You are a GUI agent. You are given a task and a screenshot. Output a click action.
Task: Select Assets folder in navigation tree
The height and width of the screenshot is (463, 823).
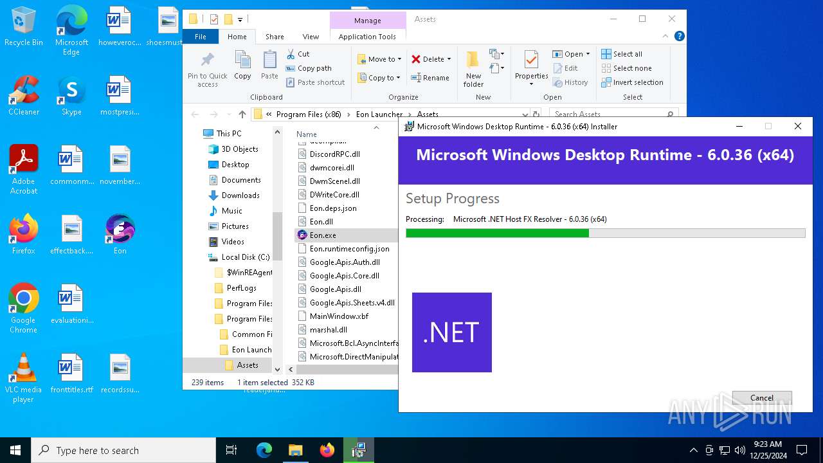(248, 365)
